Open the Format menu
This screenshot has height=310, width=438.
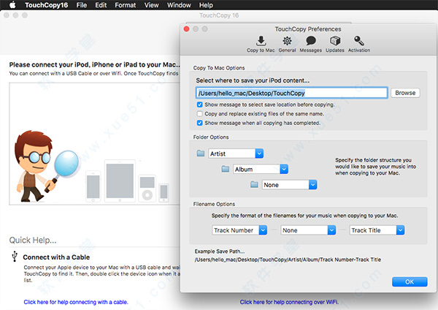tap(125, 5)
